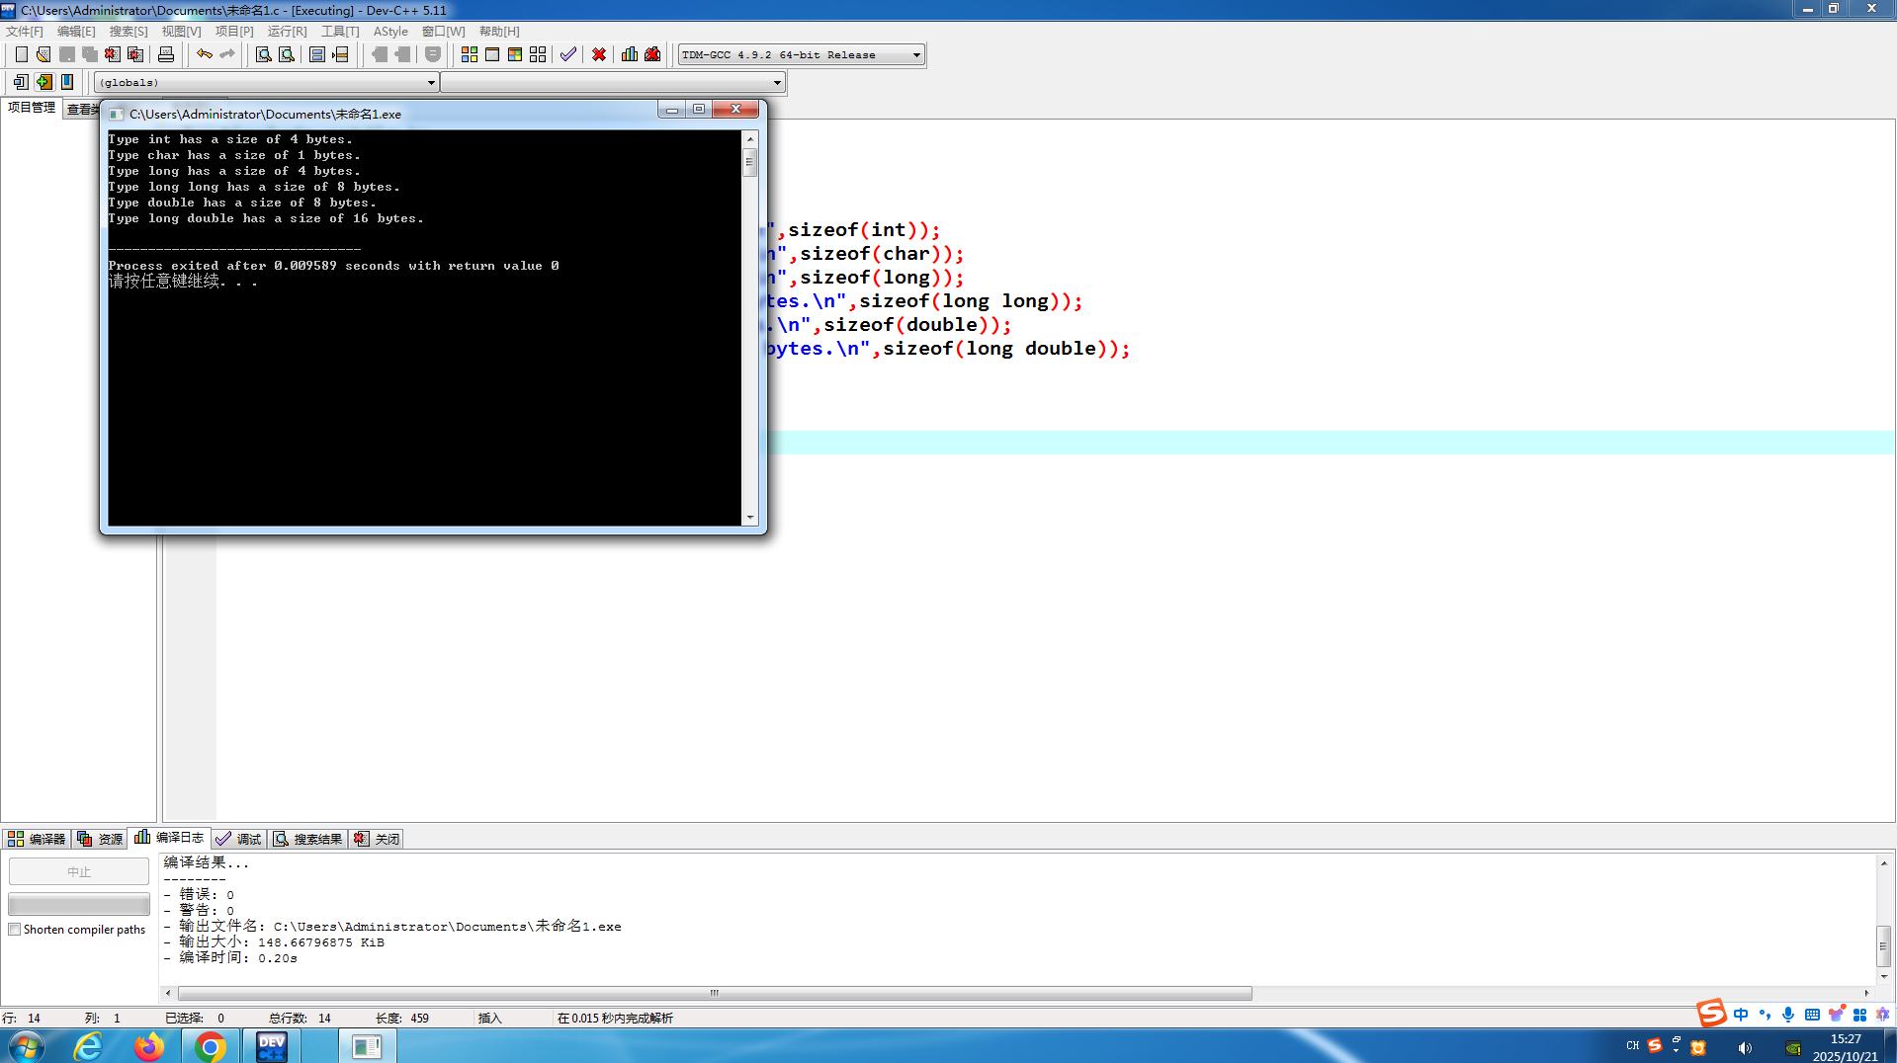Open Windows Start menu

tap(27, 1046)
